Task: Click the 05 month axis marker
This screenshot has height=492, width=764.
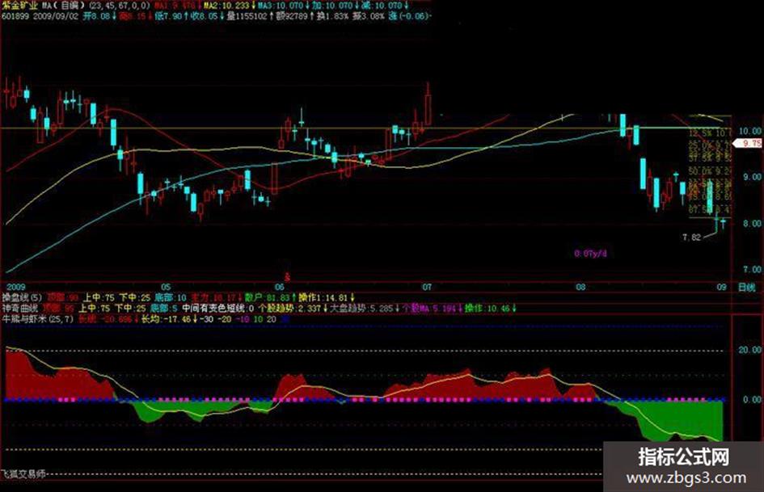Action: pyautogui.click(x=167, y=288)
